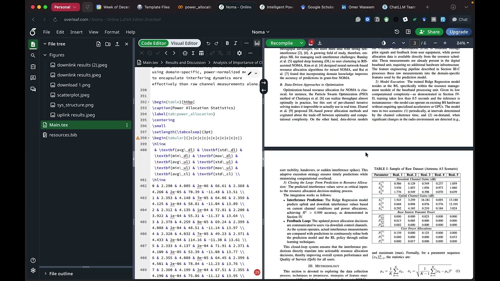
Task: Click the Recompile button
Action: pos(282,43)
